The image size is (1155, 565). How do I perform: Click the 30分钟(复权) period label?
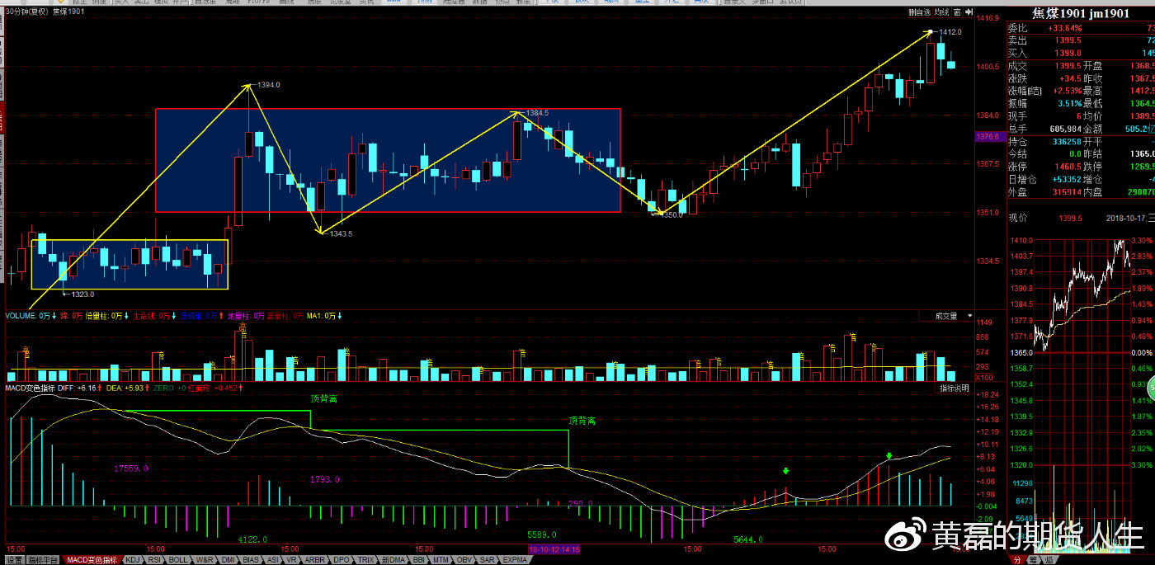26,12
